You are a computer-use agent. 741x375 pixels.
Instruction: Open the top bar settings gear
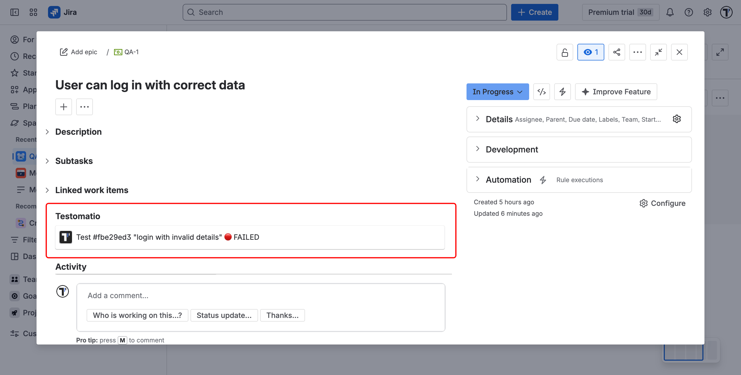[707, 12]
